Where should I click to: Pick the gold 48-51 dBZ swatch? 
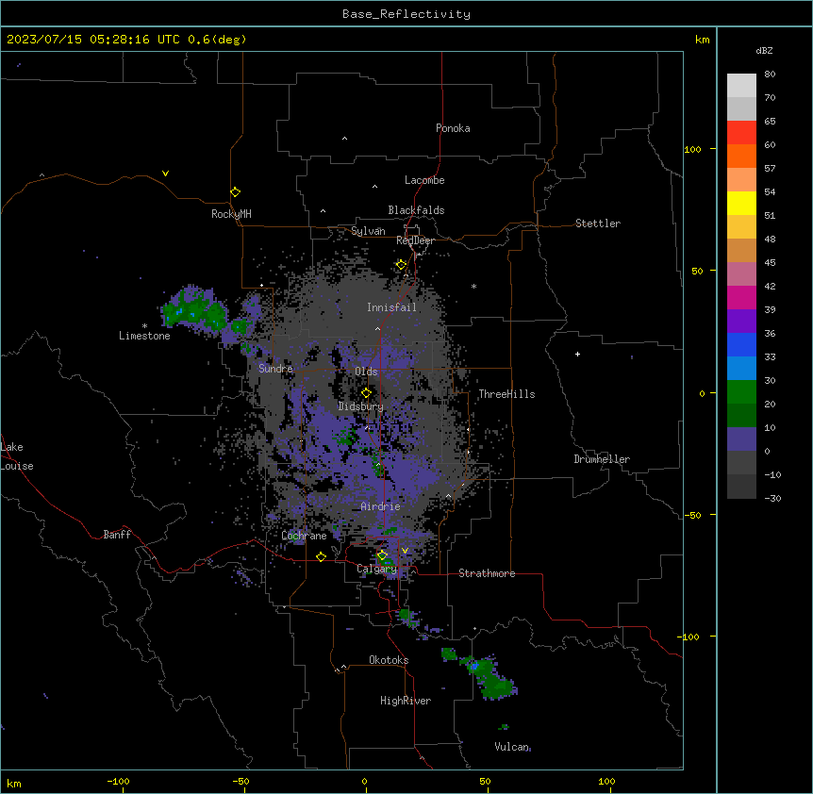(x=741, y=227)
